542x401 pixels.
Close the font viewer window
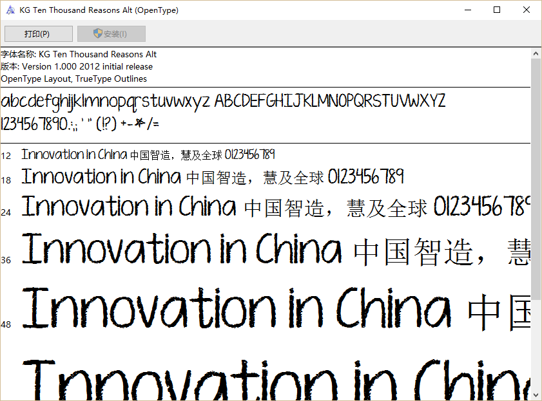pos(526,10)
